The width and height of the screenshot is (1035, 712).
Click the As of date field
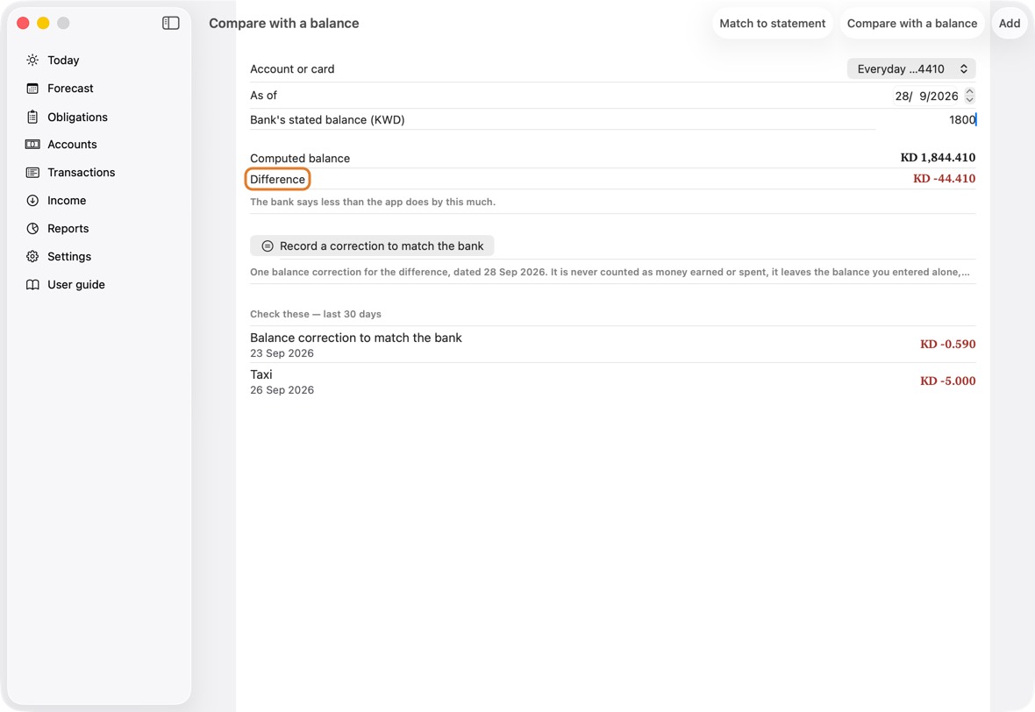[x=926, y=96]
